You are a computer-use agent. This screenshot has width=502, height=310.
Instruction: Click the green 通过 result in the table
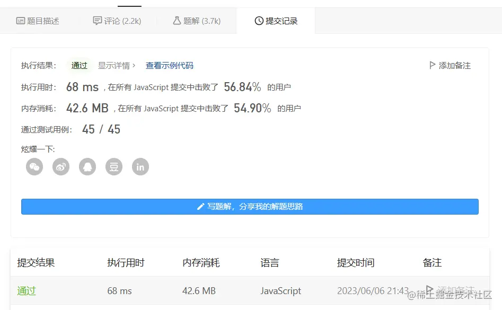[27, 291]
